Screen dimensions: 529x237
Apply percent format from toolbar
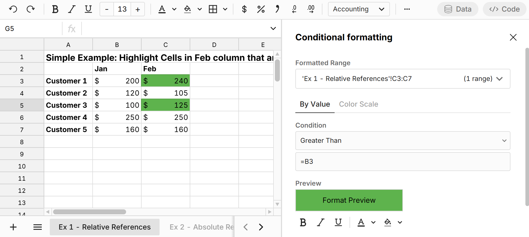(x=261, y=9)
